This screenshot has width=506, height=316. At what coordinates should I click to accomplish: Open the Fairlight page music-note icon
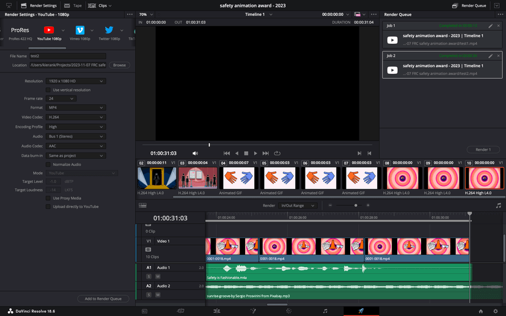tap(324, 311)
